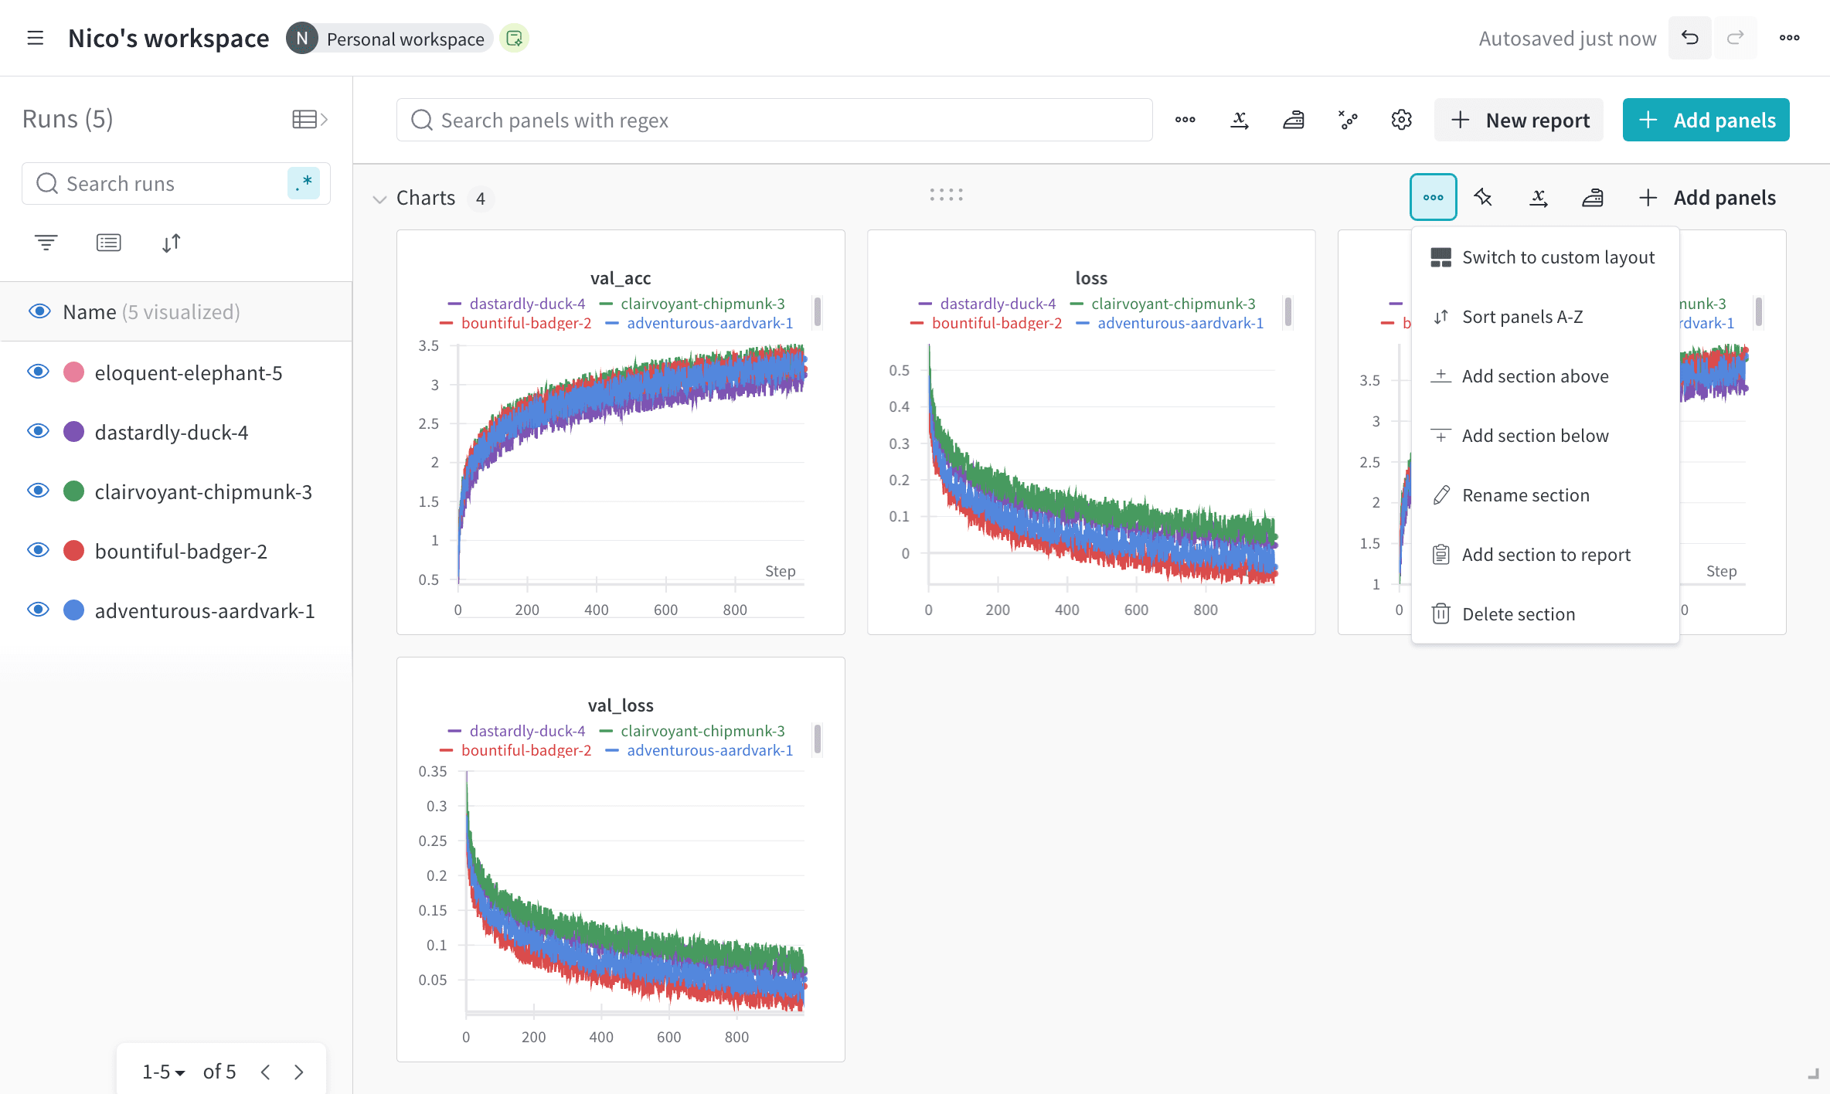
Task: Select Add section to report
Action: click(1545, 555)
